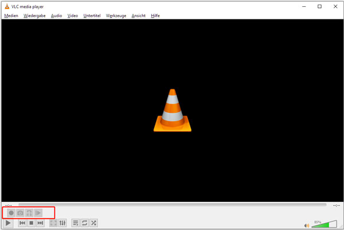
Task: Open the extended settings equalizer icon
Action: tap(62, 223)
